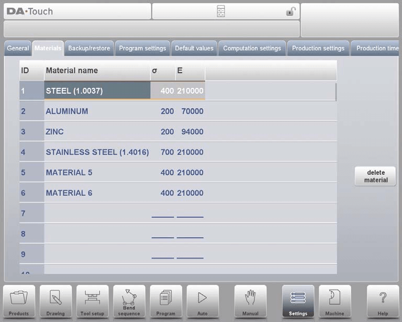402x322 pixels.
Task: Open the Backup/restore tab
Action: point(89,48)
